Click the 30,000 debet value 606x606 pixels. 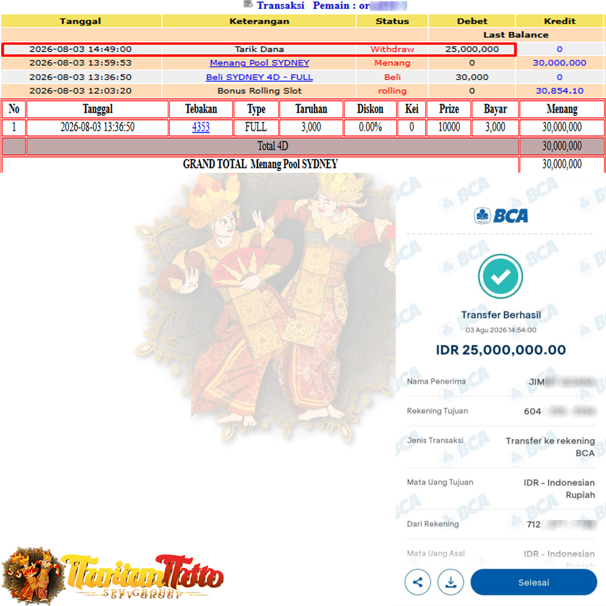pos(472,77)
